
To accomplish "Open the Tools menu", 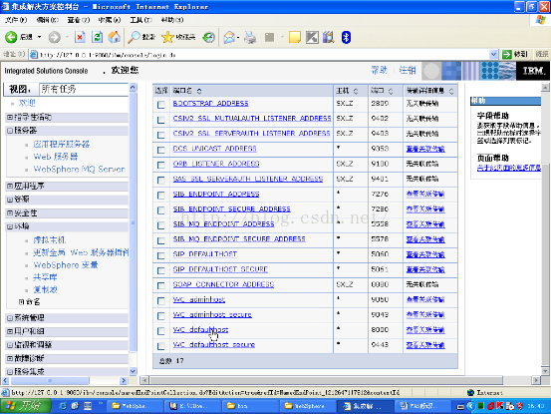I will coord(140,20).
